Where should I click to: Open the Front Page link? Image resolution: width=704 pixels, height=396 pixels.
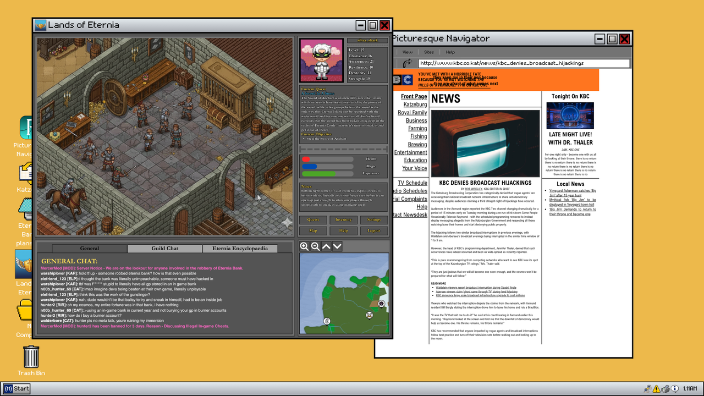tap(414, 97)
